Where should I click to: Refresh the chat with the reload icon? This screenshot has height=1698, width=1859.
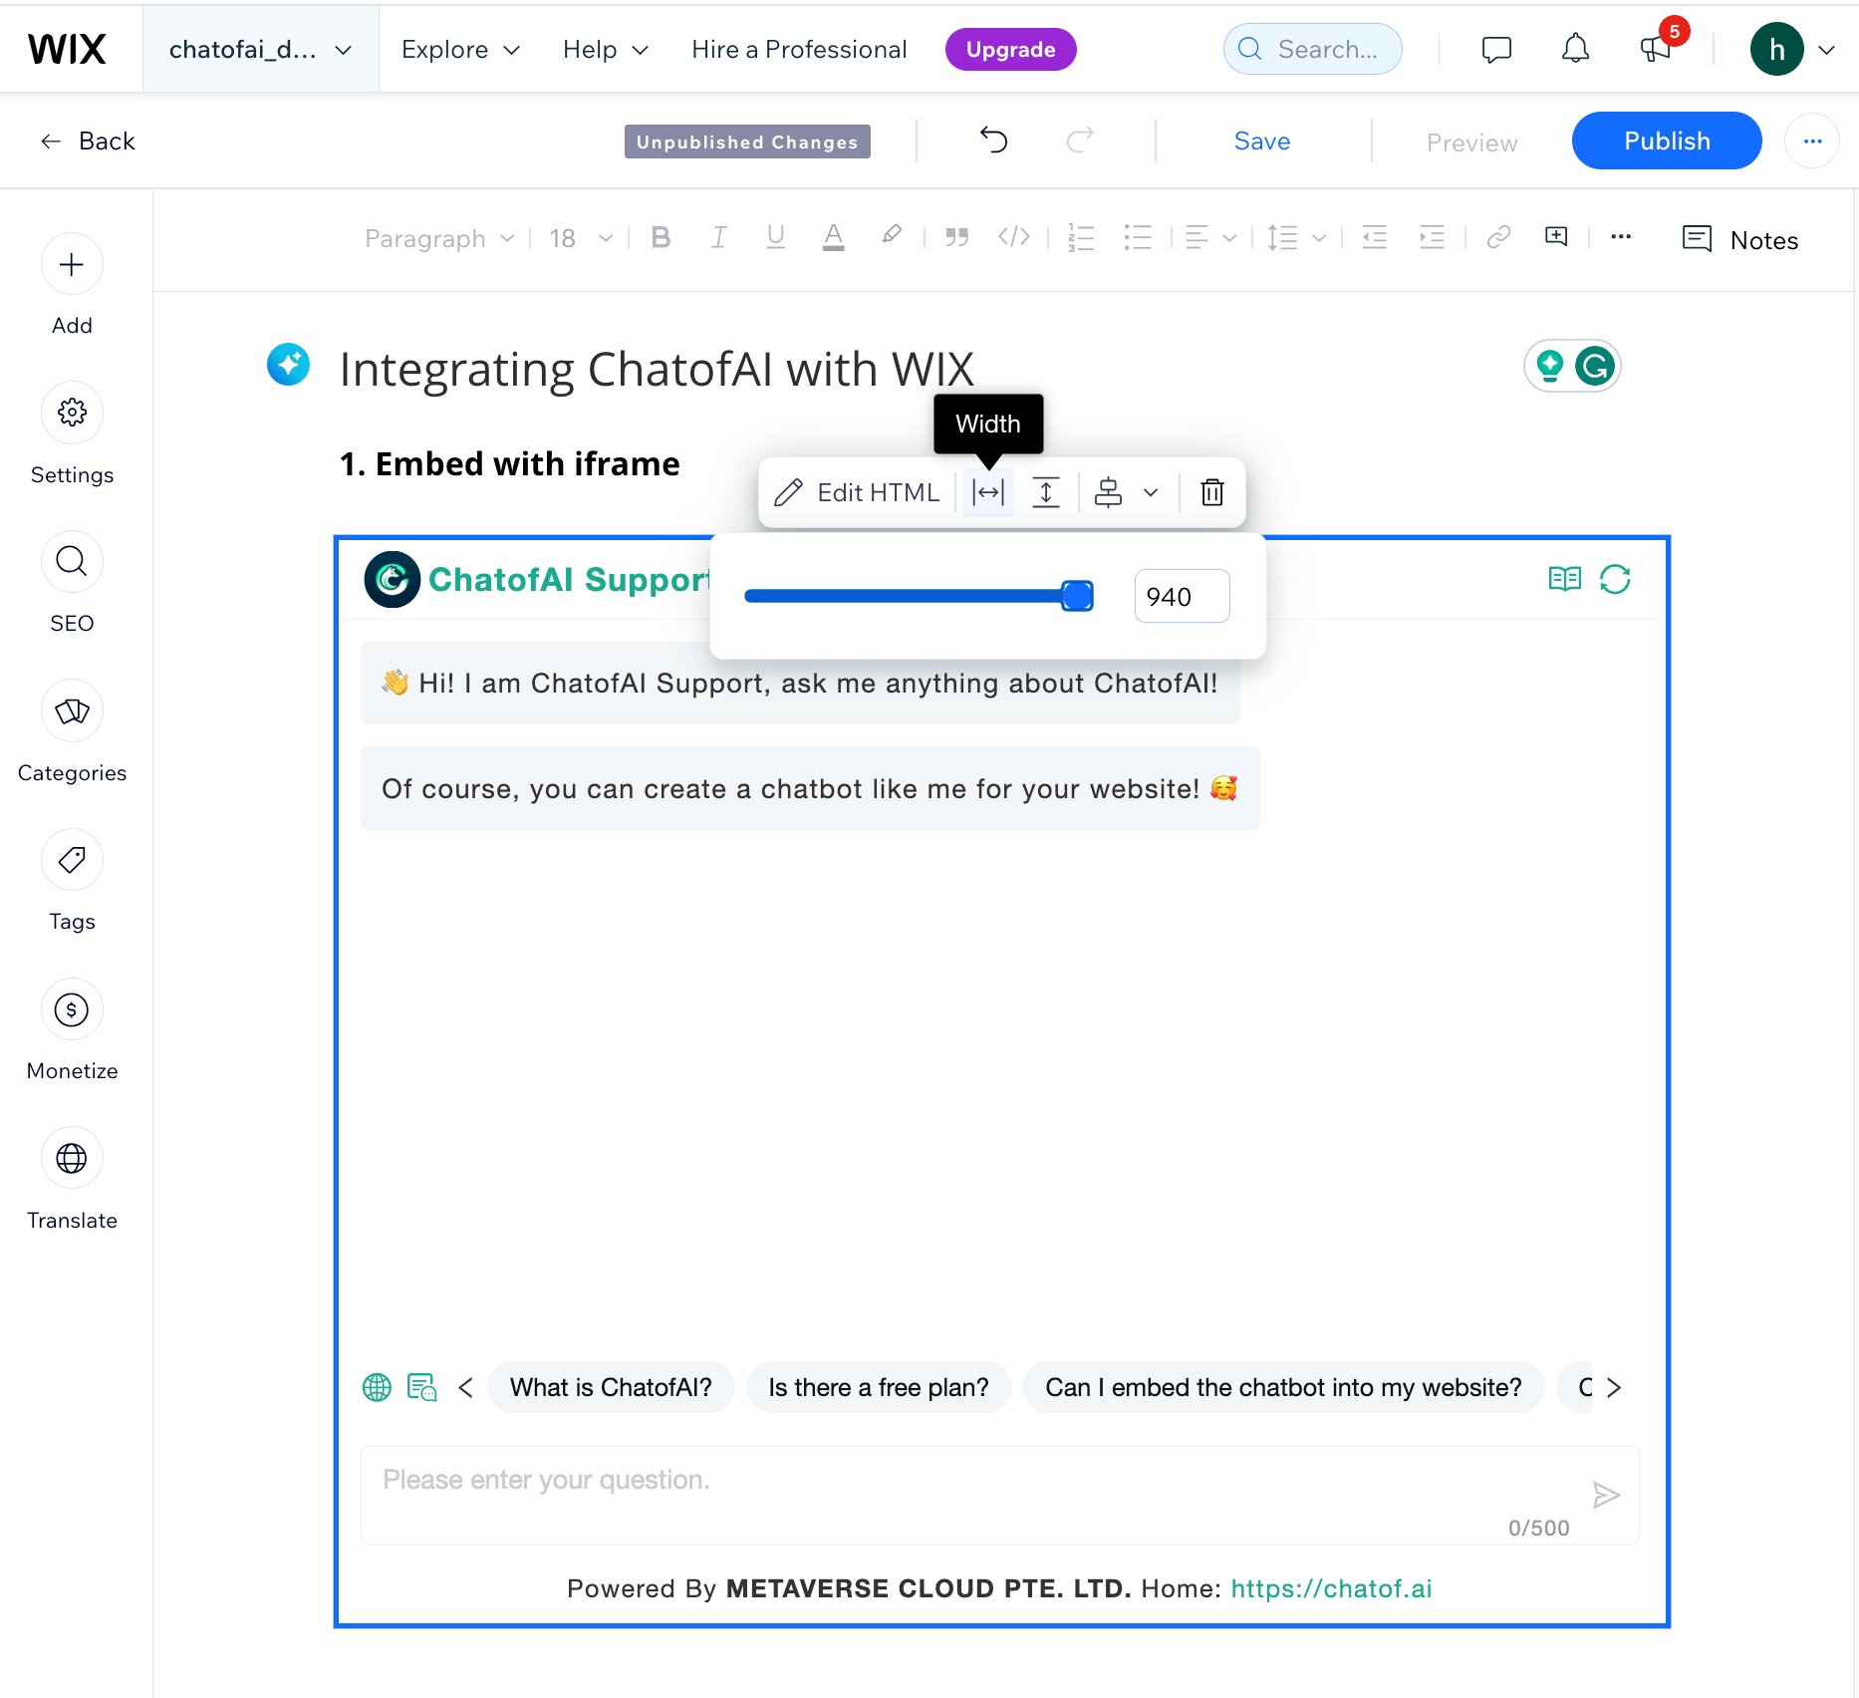[1615, 579]
